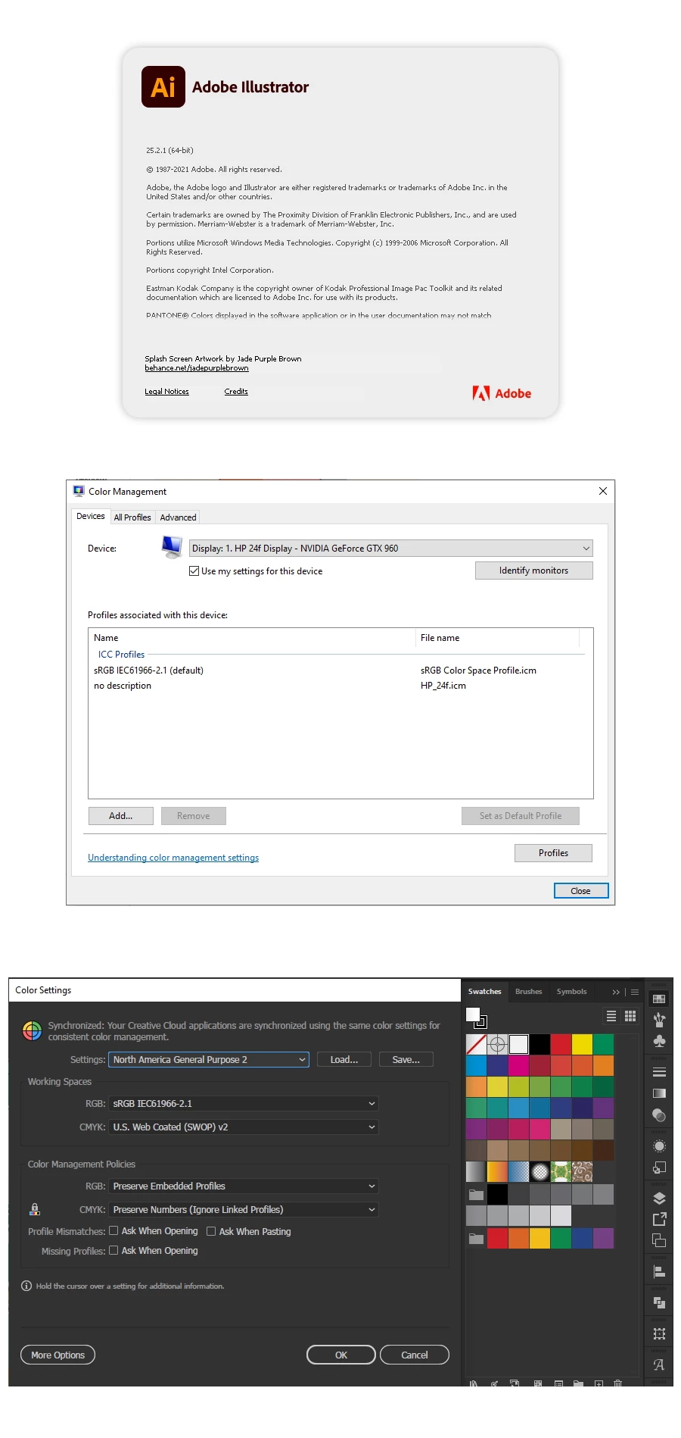Select the 'no description' HP_24f.icm profile row
681x1438 pixels.
click(x=339, y=686)
